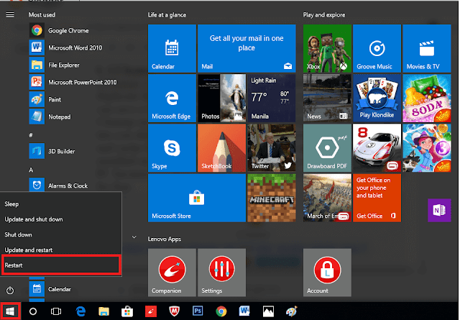Screen dimensions: 460x320
Task: Open the Photos tile
Action: pyautogui.click(x=222, y=98)
